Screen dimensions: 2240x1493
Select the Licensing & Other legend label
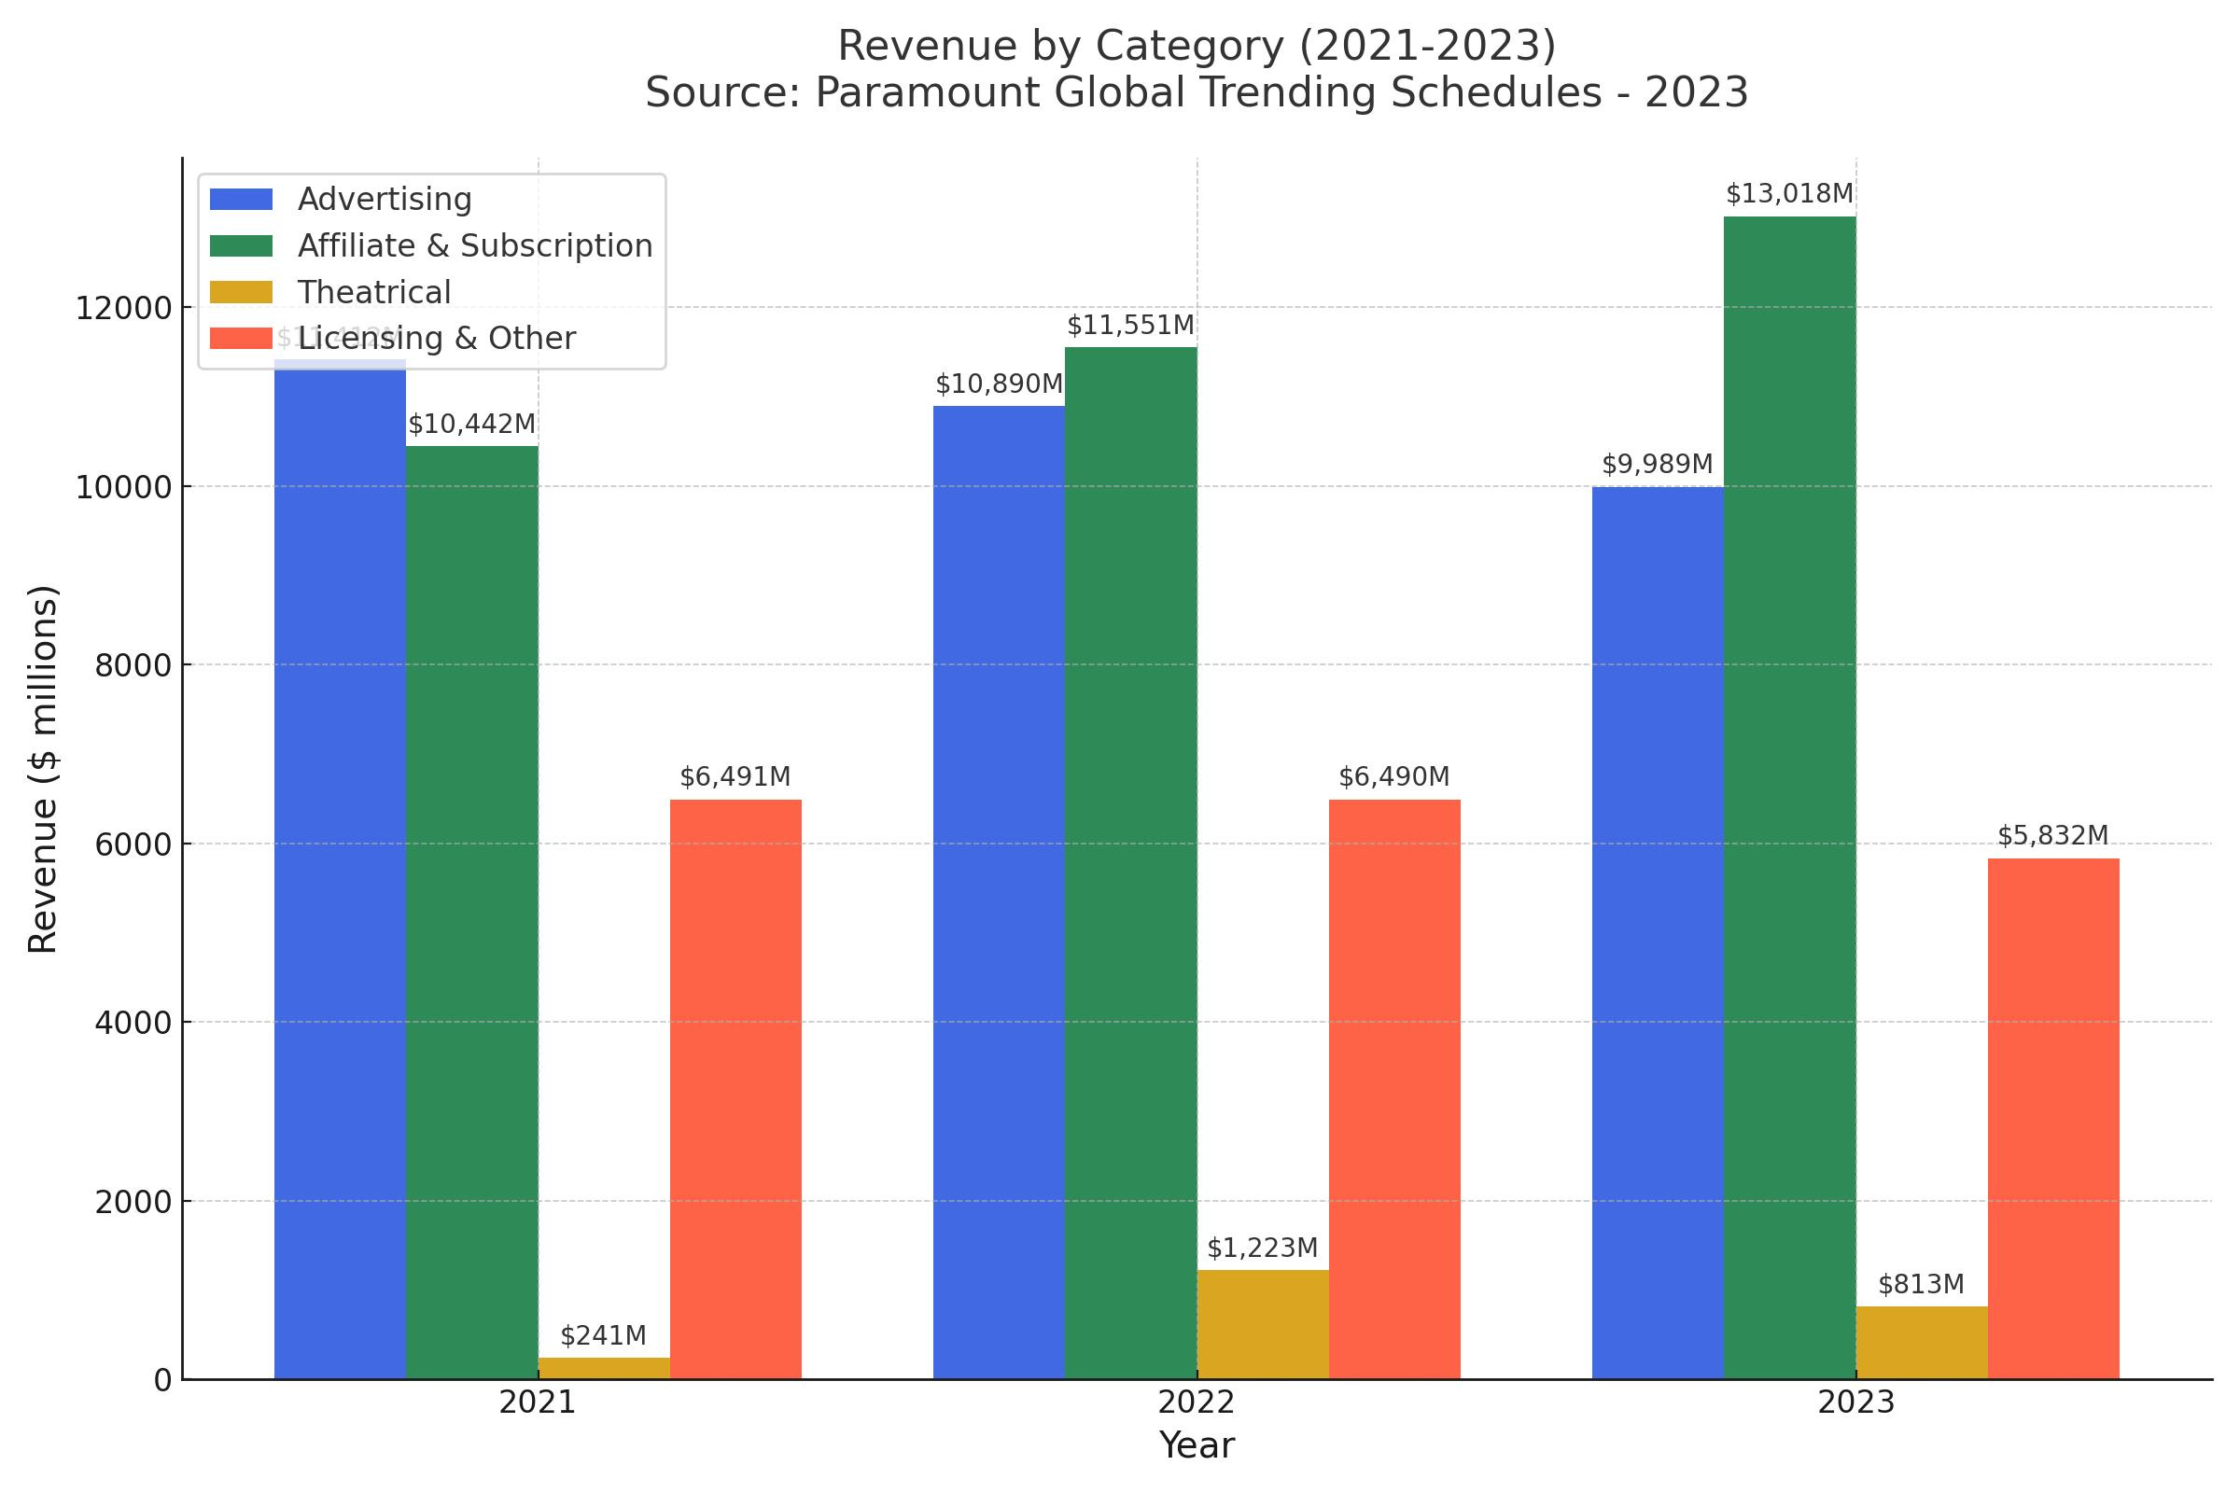click(437, 339)
